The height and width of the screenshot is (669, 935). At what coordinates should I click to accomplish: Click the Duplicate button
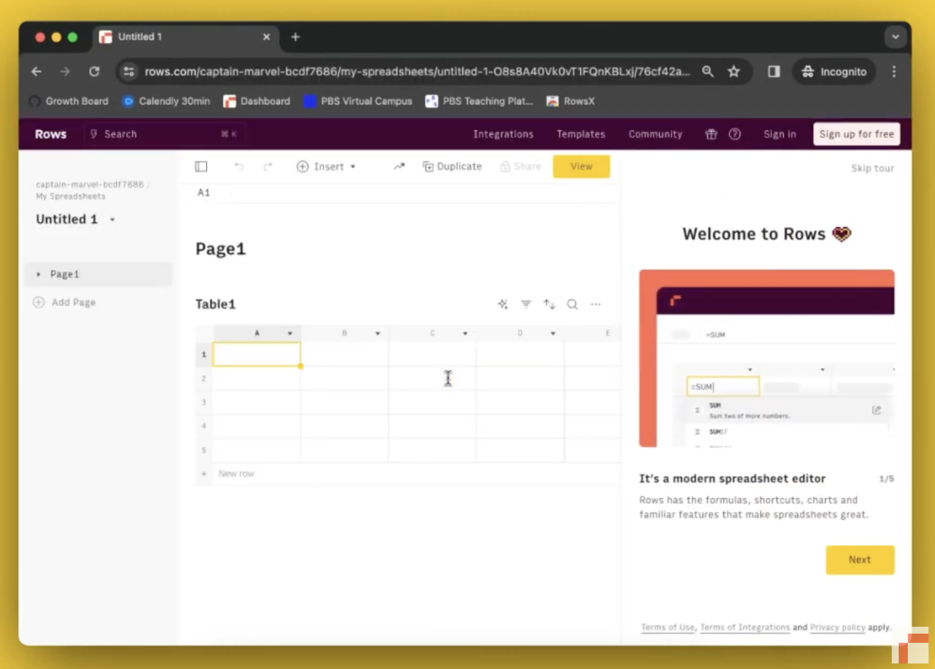point(452,166)
